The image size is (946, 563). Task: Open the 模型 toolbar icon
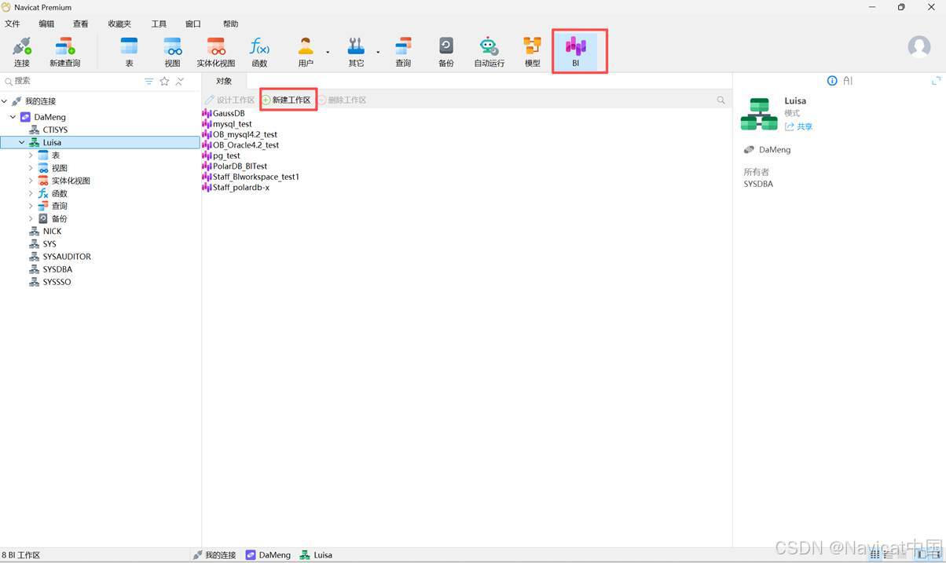pyautogui.click(x=533, y=52)
